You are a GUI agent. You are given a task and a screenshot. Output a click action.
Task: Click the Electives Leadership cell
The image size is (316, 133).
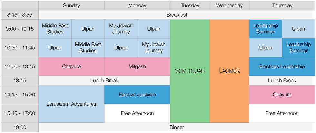282,66
